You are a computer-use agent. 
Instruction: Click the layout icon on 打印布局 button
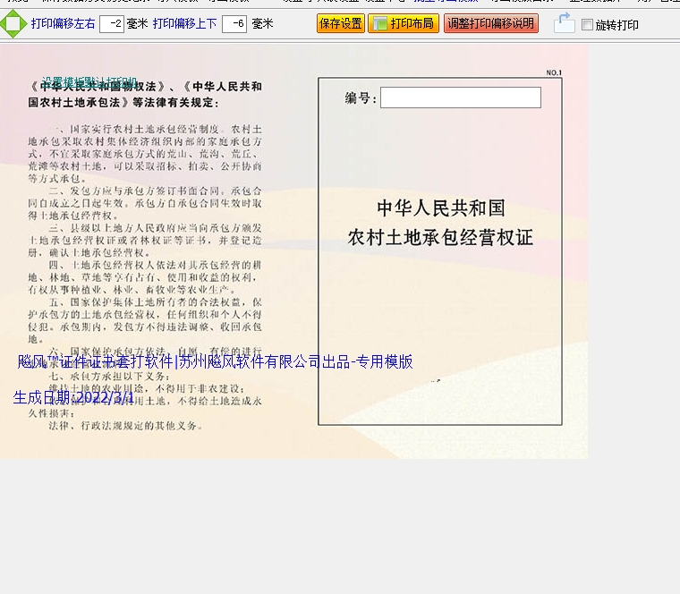click(x=379, y=24)
